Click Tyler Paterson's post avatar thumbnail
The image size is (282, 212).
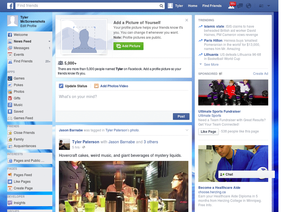point(64,144)
